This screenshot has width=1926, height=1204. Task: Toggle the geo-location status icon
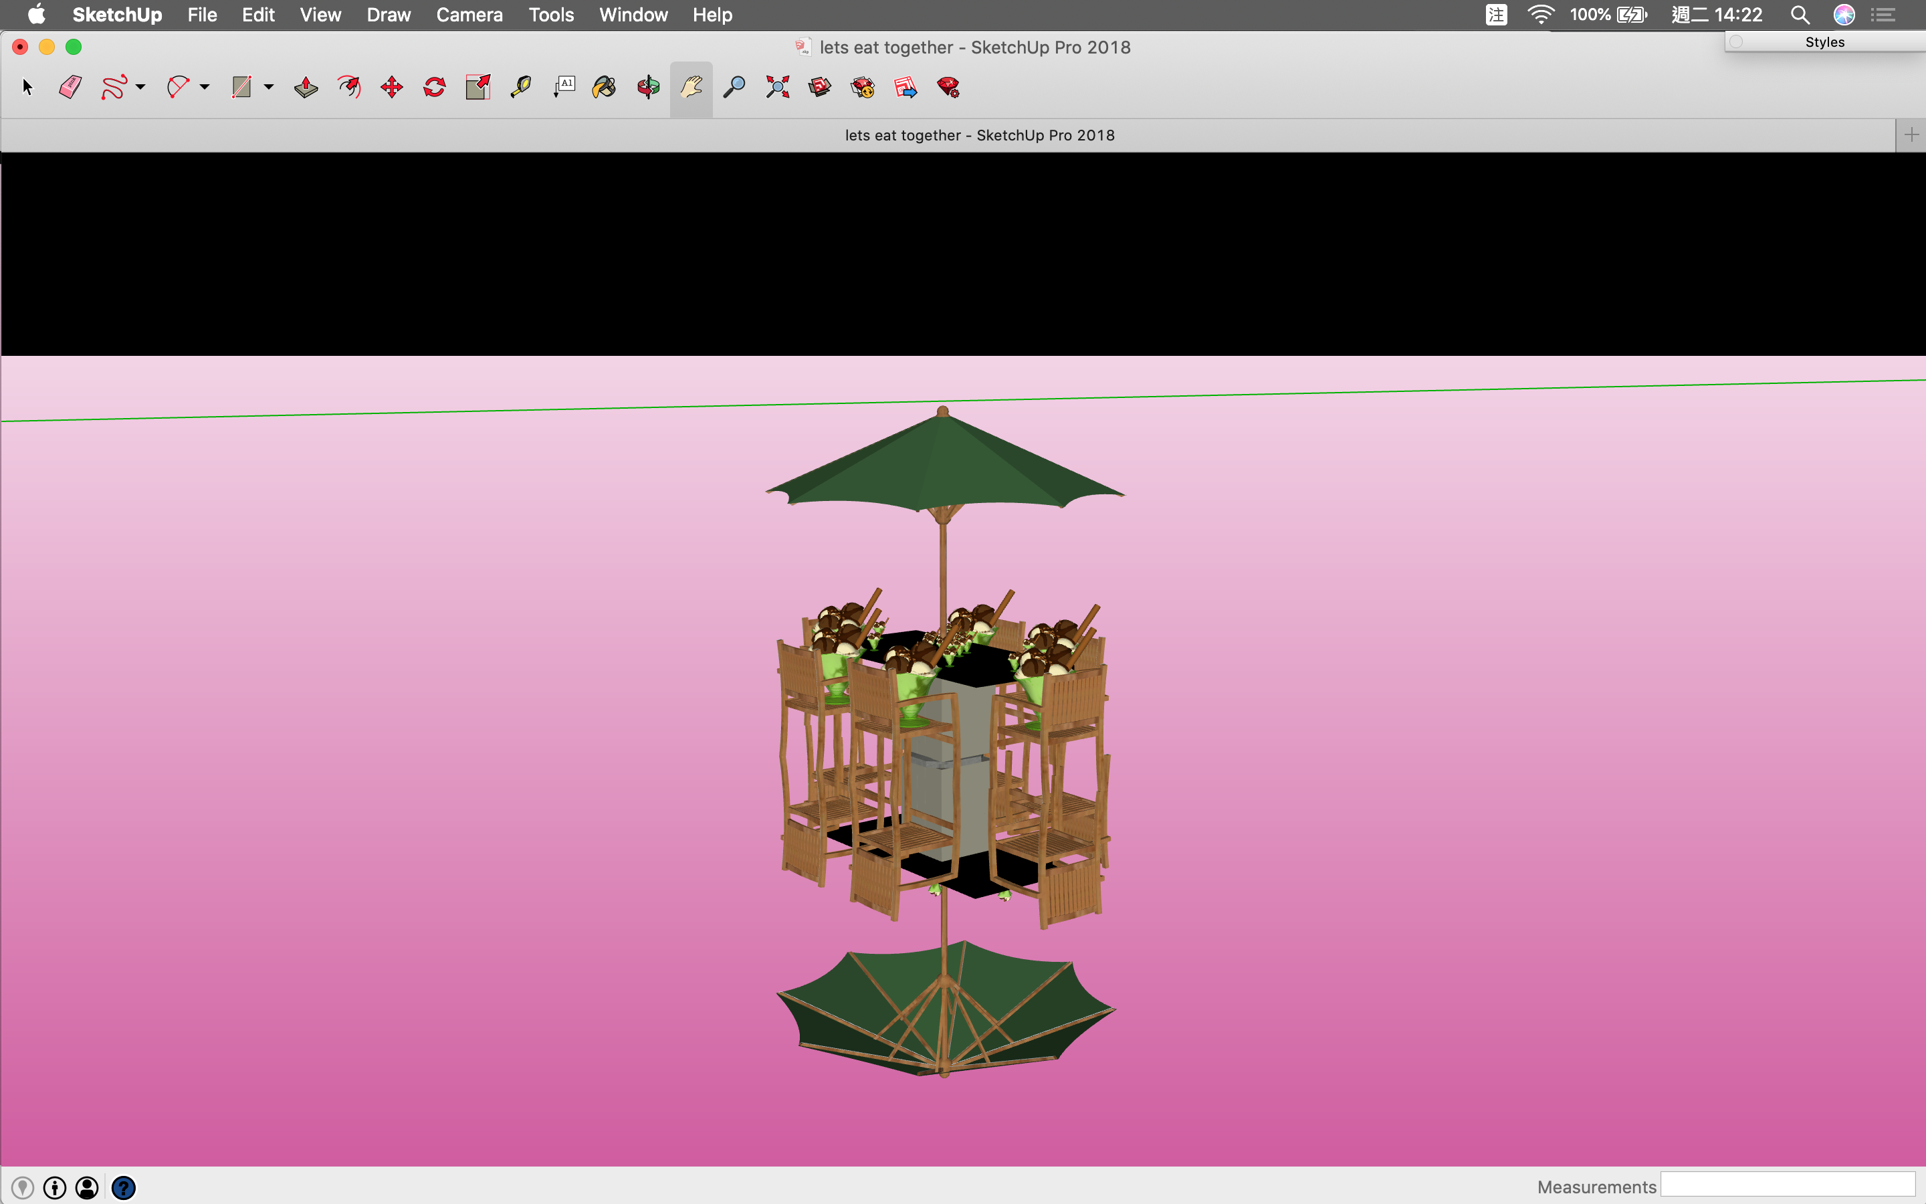22,1187
